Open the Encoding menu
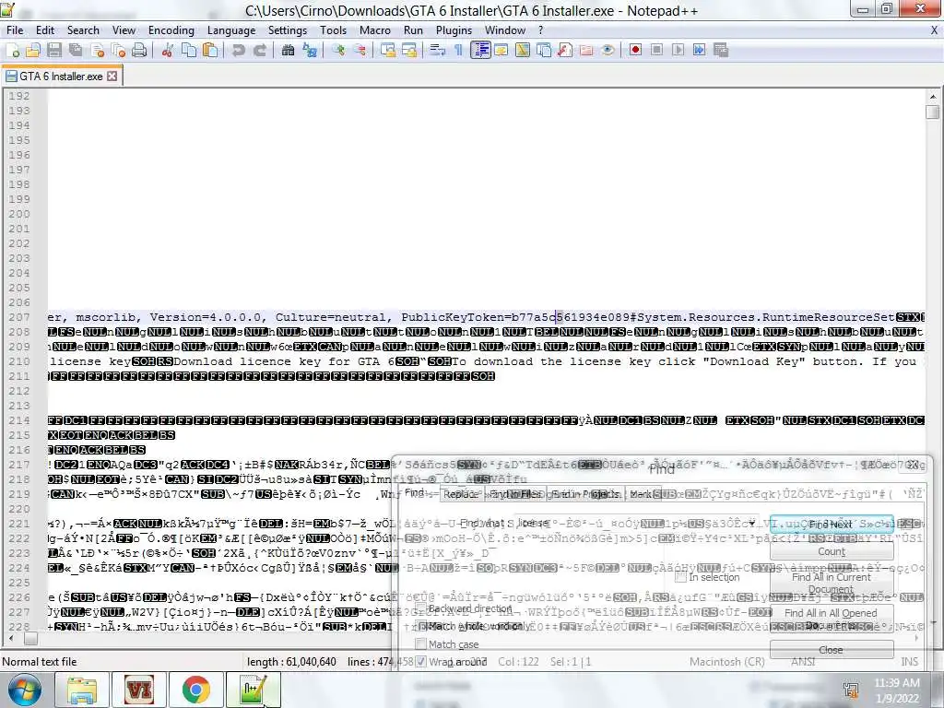 (x=171, y=30)
